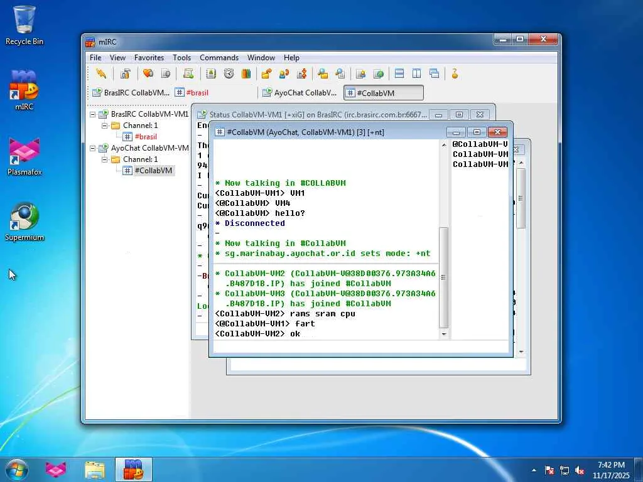Click the Tile Vertical windows icon
Image resolution: width=643 pixels, height=482 pixels.
[417, 74]
